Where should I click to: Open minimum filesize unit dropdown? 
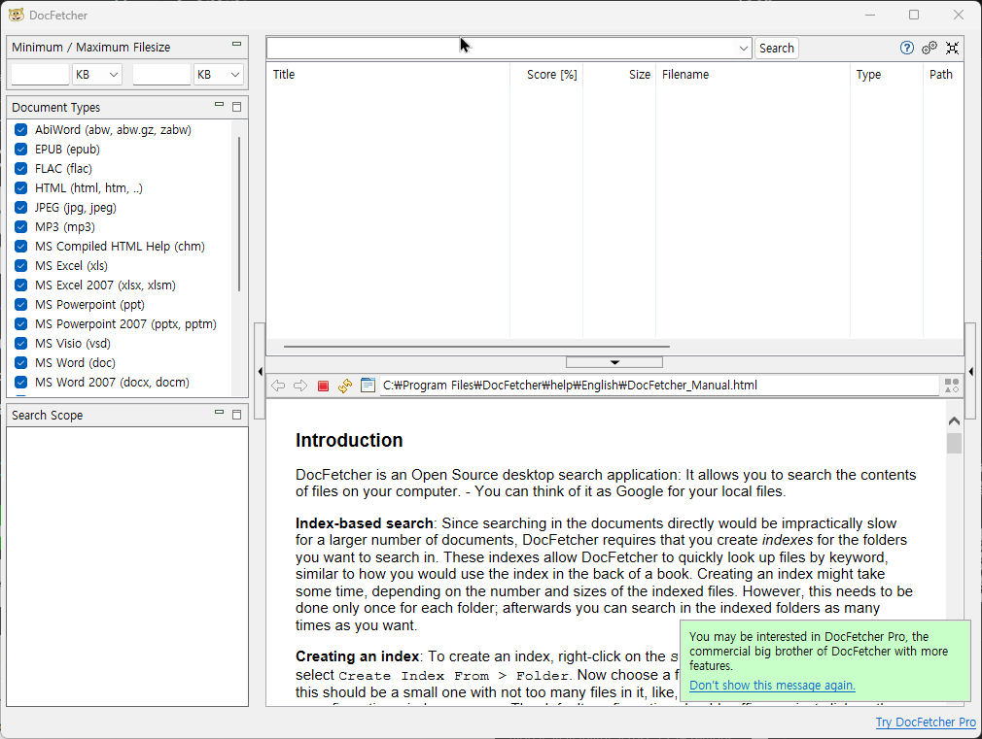(96, 75)
